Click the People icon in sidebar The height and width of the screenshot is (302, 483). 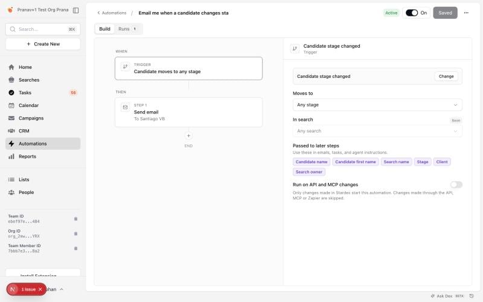[11, 192]
